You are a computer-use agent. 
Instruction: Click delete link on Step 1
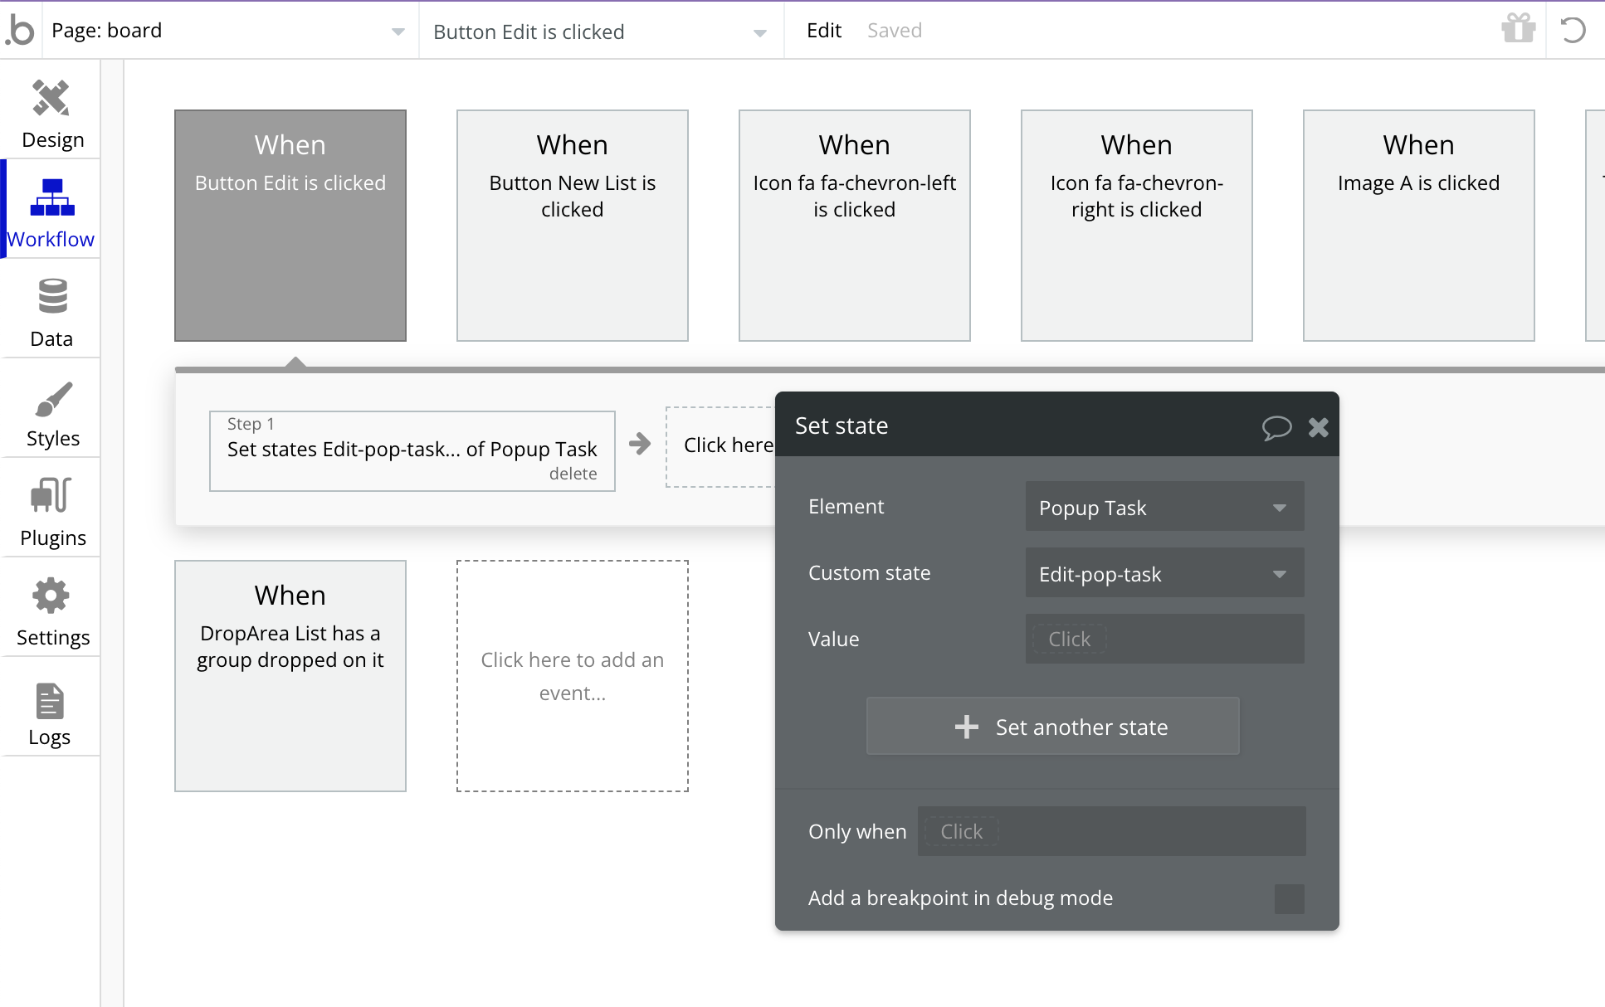(x=573, y=474)
